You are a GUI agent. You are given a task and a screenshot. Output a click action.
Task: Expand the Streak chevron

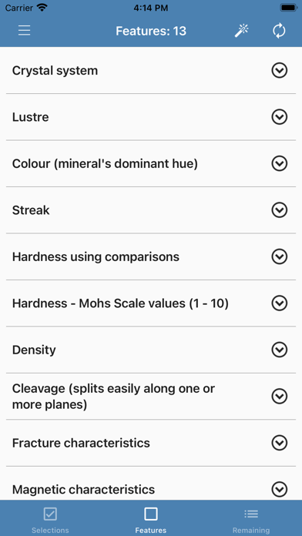tap(280, 210)
